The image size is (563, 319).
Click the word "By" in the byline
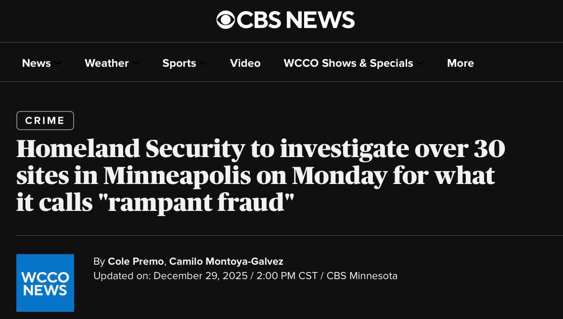point(99,261)
